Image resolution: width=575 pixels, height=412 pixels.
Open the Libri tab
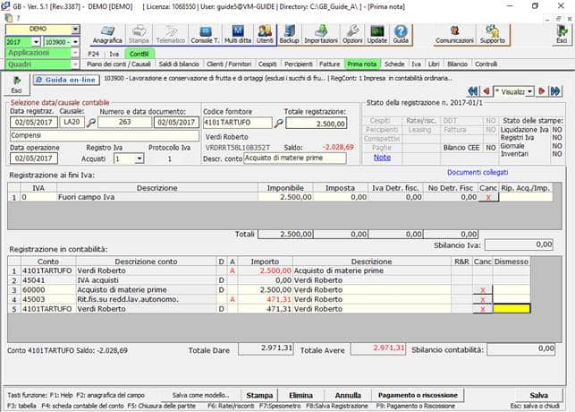(x=434, y=64)
